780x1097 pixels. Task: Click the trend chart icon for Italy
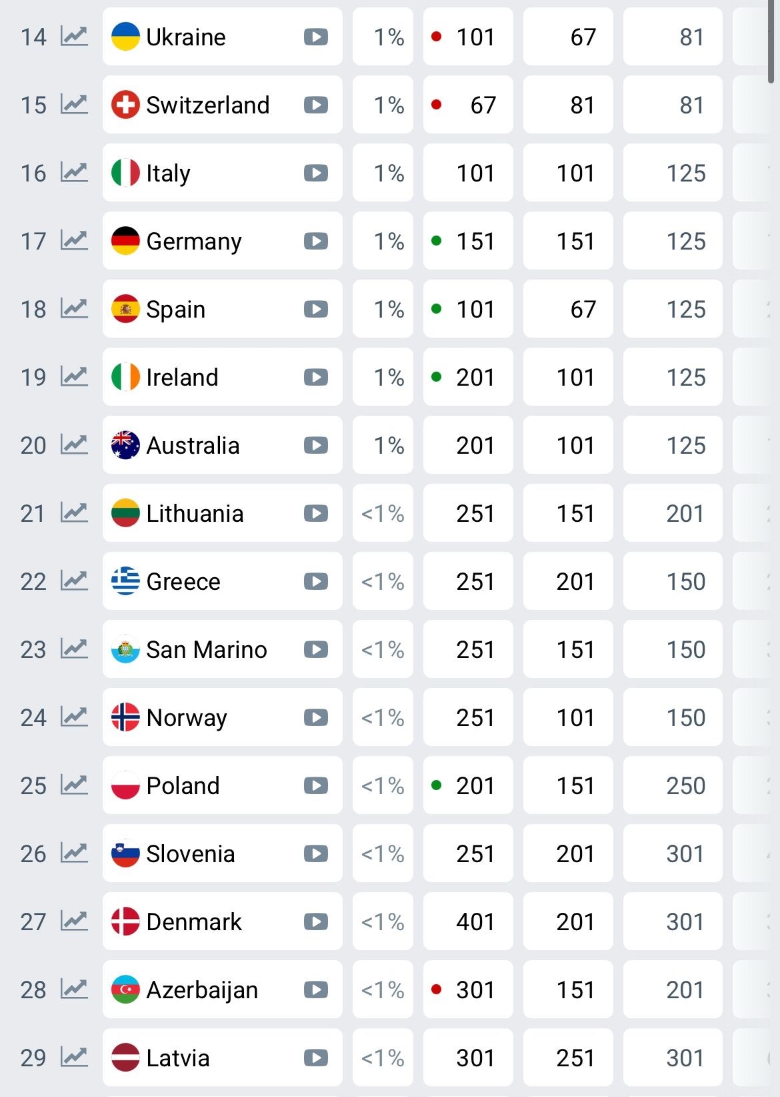point(74,172)
